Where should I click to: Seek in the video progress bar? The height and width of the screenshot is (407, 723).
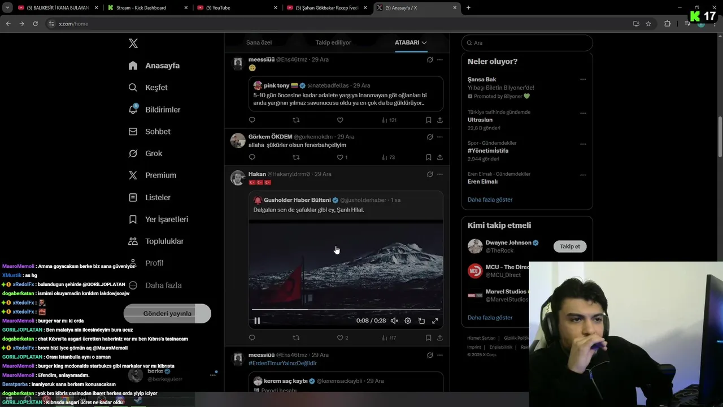pyautogui.click(x=346, y=310)
